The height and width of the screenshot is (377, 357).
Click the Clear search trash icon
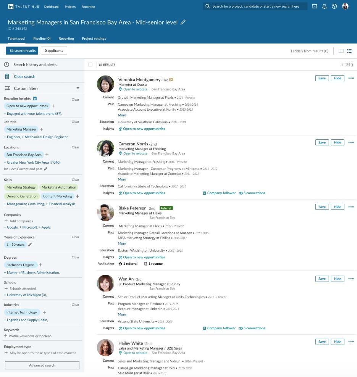[x=7, y=76]
